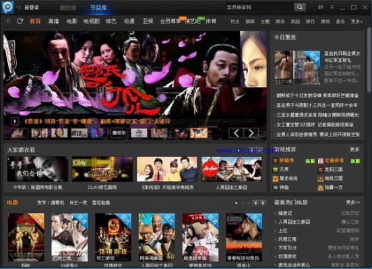Screen dimensions: 372x269
Task: Select the first banner carousel thumbnail
Action: [20, 133]
